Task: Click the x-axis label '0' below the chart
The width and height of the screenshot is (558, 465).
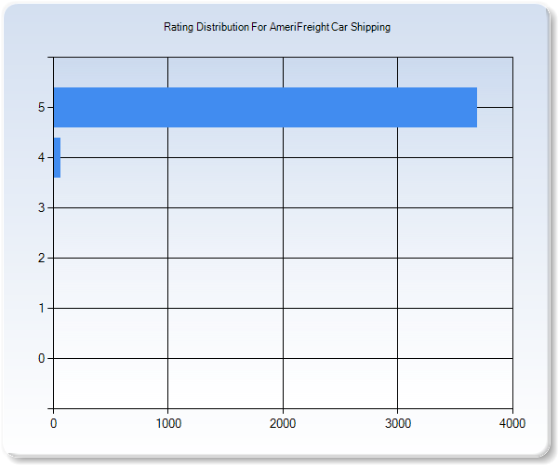Action: click(x=53, y=423)
